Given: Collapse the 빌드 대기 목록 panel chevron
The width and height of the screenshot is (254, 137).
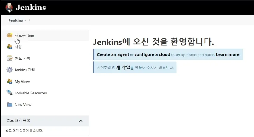Looking at the screenshot, I should 81,121.
